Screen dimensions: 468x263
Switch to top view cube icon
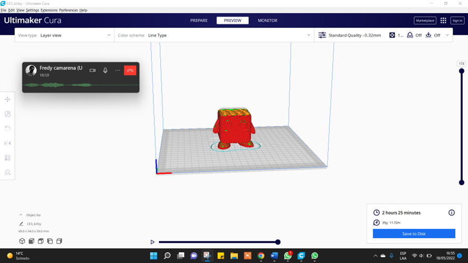pyautogui.click(x=41, y=241)
